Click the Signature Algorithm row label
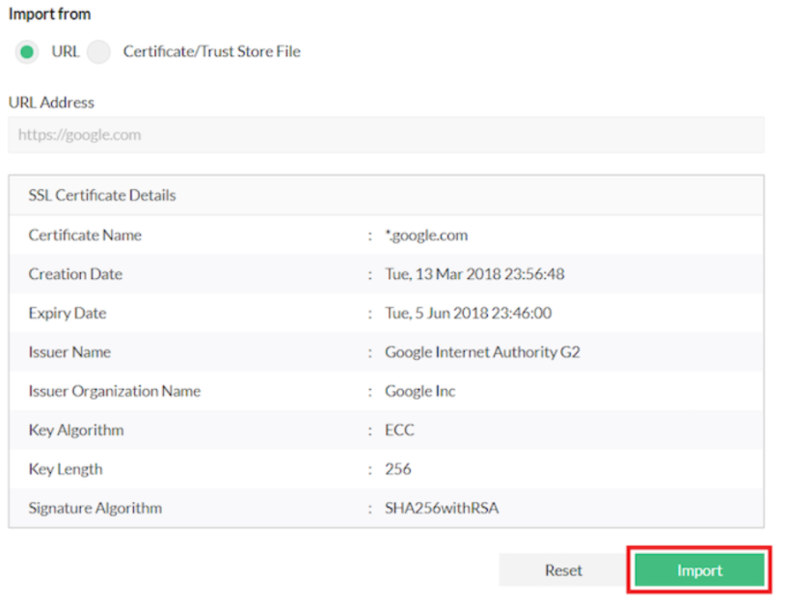Screen dimensions: 810x609 (x=95, y=508)
